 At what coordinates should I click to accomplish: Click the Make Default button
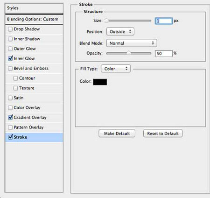pos(117,134)
